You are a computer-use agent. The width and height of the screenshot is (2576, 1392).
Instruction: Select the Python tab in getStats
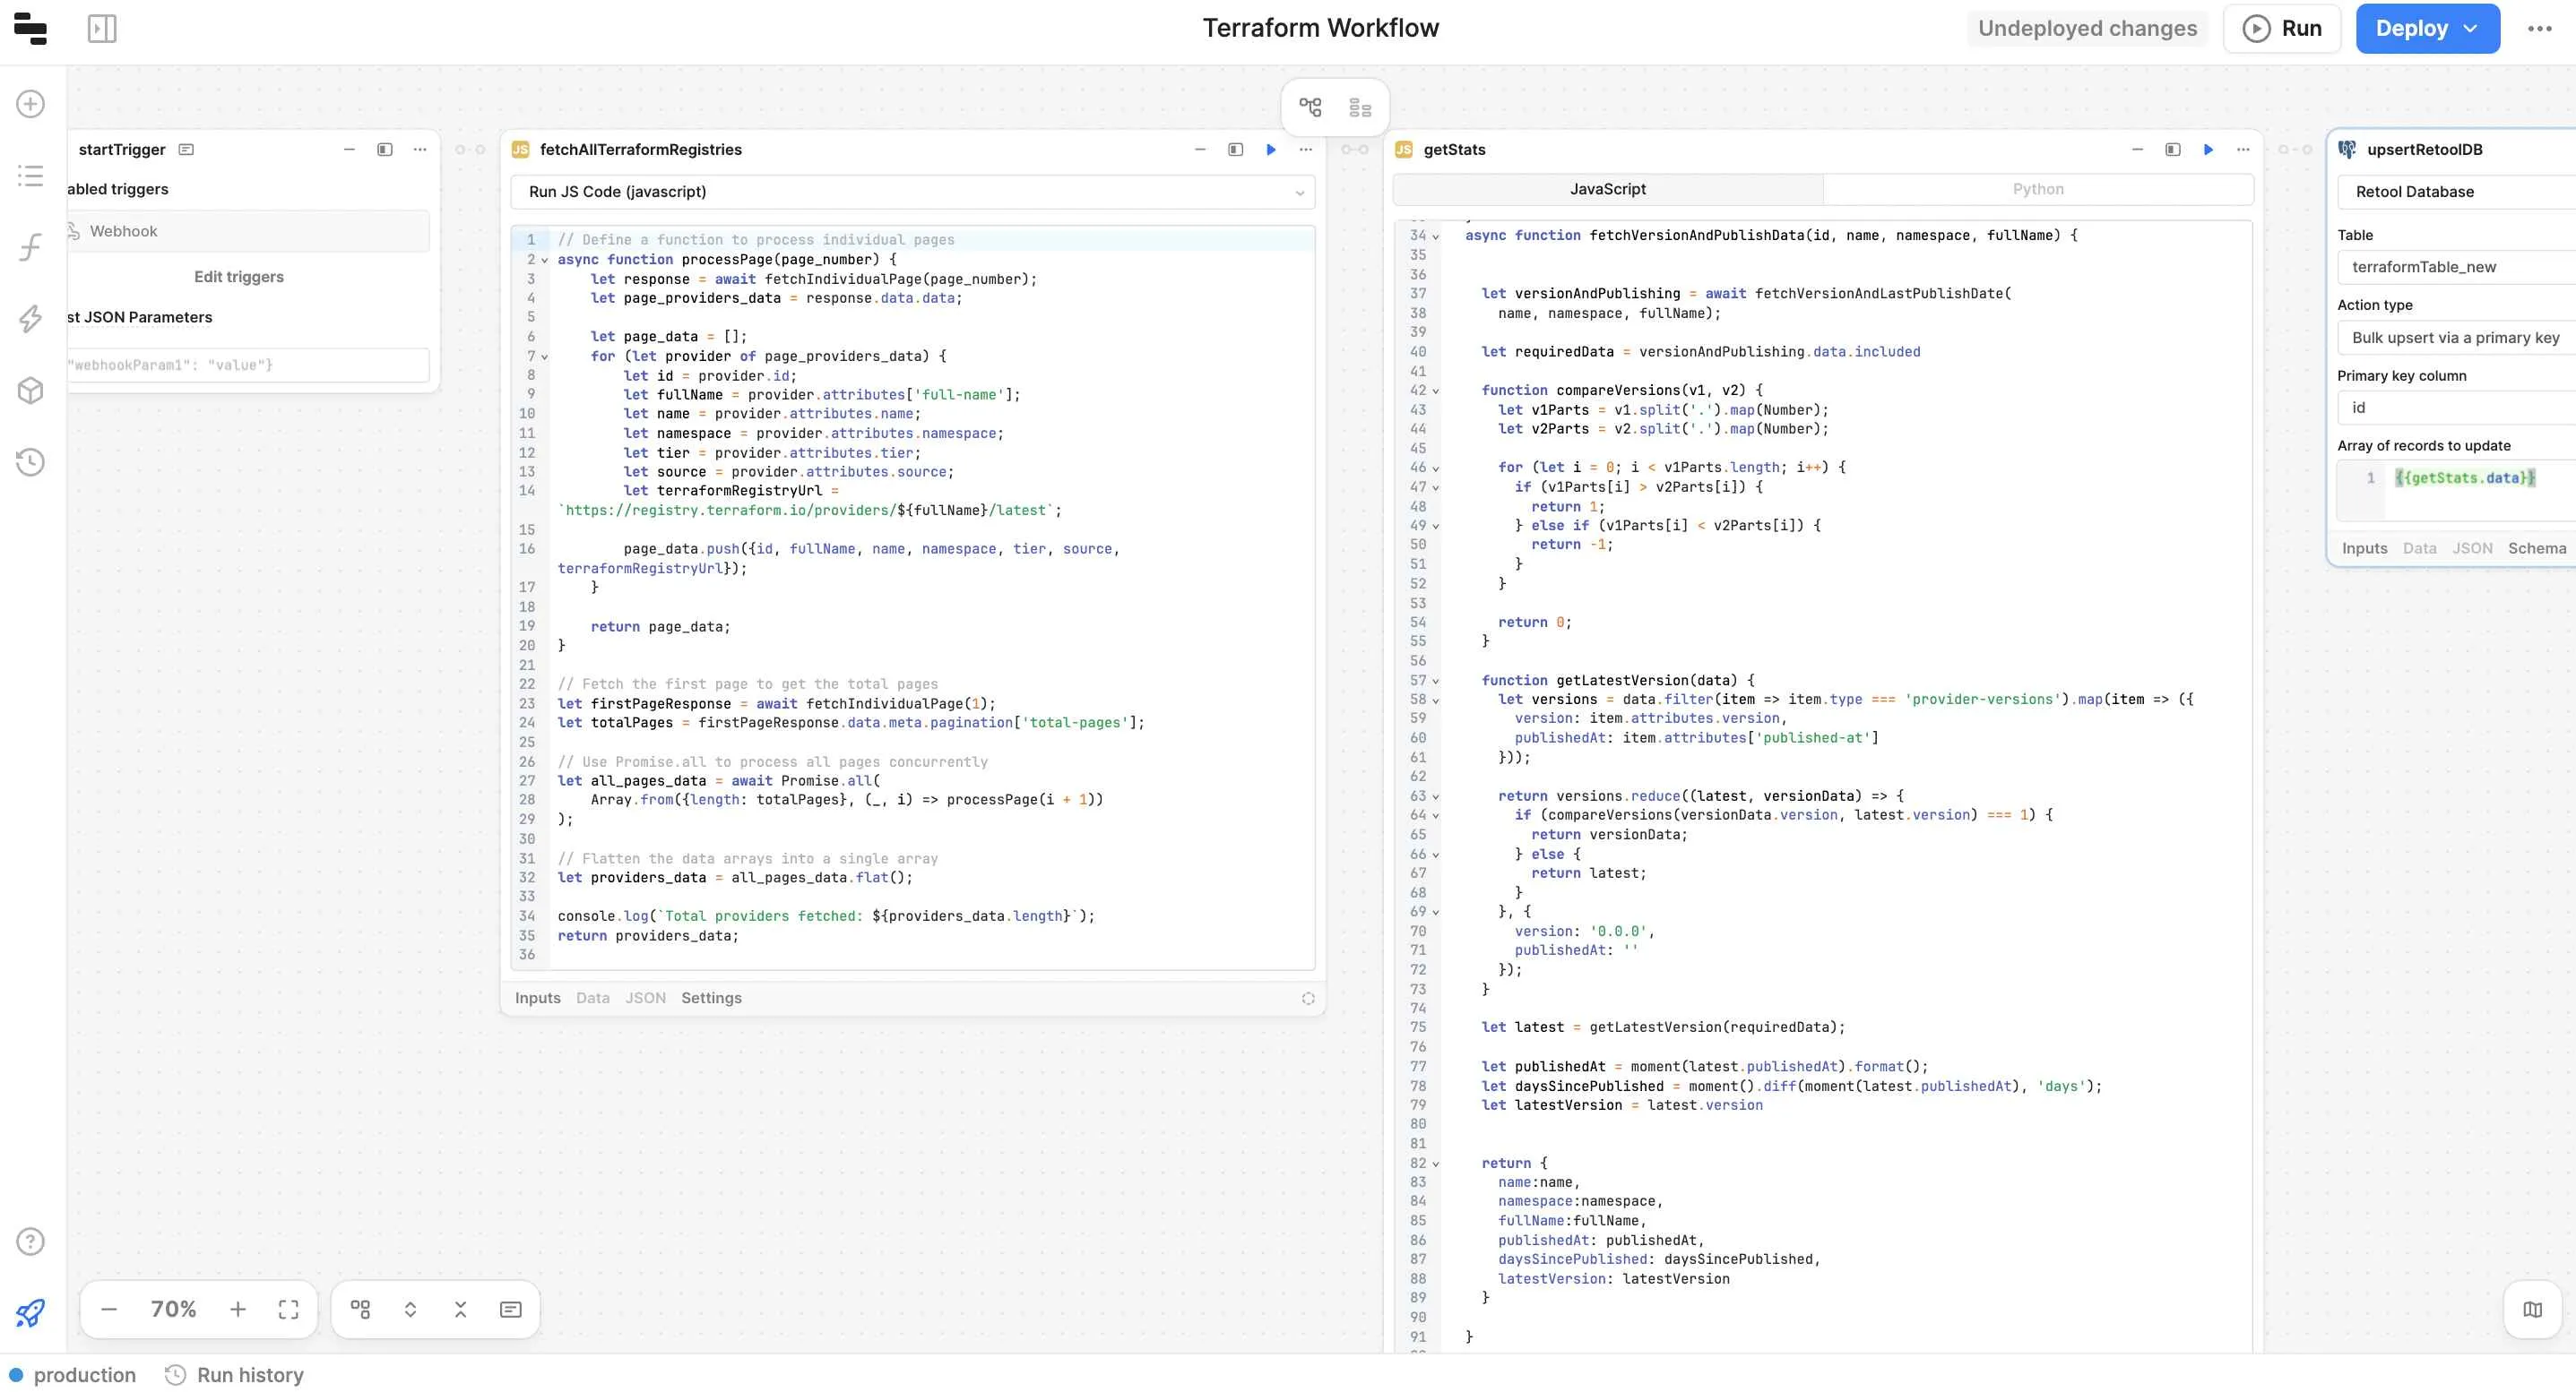click(x=2038, y=189)
